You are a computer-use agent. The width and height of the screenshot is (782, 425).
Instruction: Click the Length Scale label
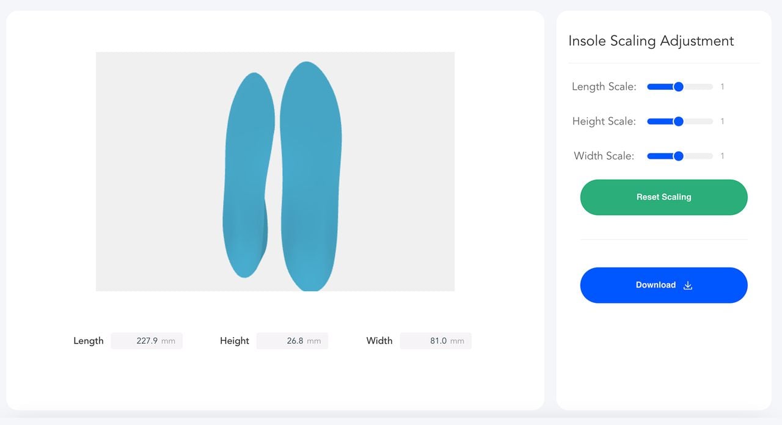pyautogui.click(x=604, y=87)
